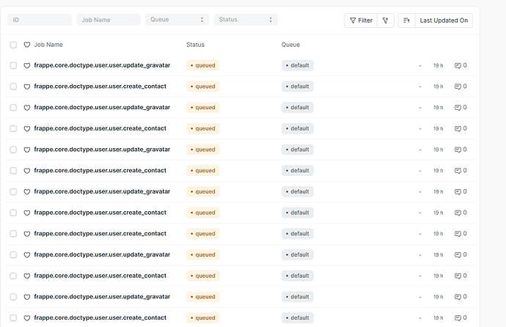Select the checkbox of the last update_gravatar row
The width and height of the screenshot is (506, 327).
tap(13, 297)
